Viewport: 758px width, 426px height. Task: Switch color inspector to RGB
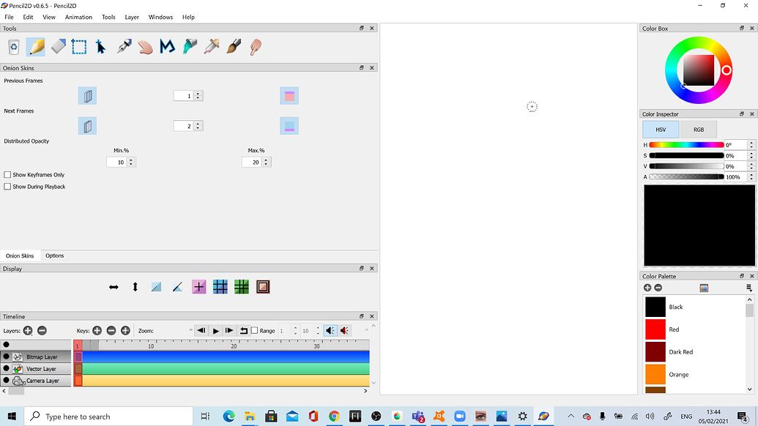[699, 130]
